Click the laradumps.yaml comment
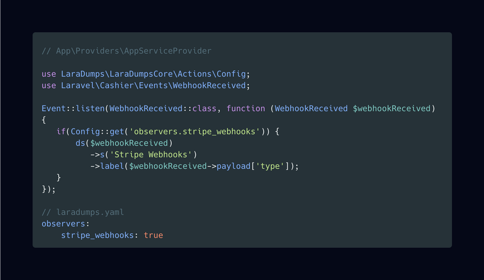484x280 pixels. click(83, 212)
